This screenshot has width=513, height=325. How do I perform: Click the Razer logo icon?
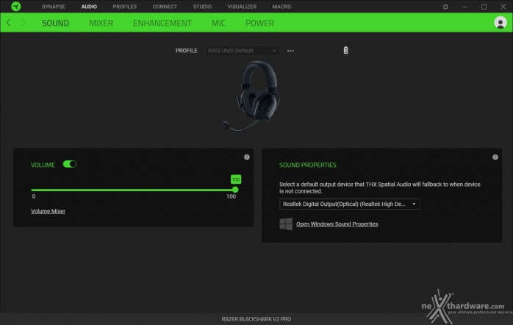(x=15, y=6)
